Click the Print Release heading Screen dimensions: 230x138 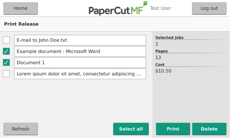tap(21, 24)
